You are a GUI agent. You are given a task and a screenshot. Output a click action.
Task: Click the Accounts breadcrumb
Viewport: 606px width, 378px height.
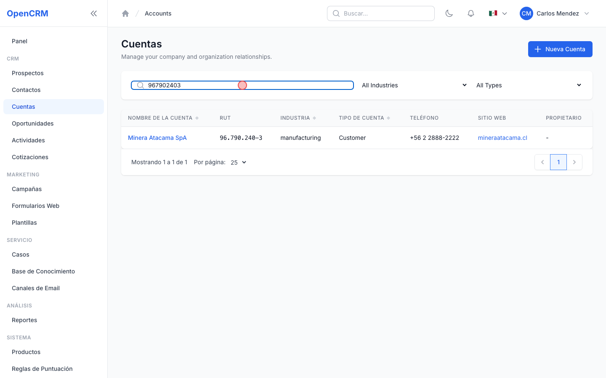tap(158, 13)
